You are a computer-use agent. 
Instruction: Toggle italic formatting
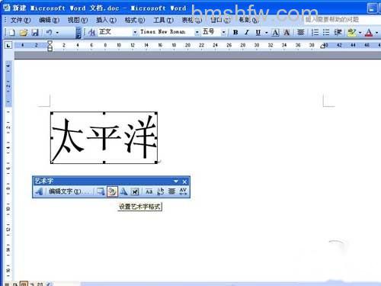[x=247, y=32]
